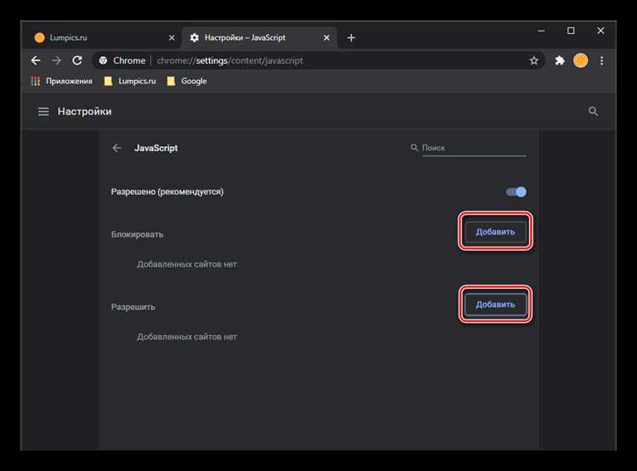Minimize the Chrome window
Viewport: 637px width, 471px height.
pyautogui.click(x=541, y=31)
